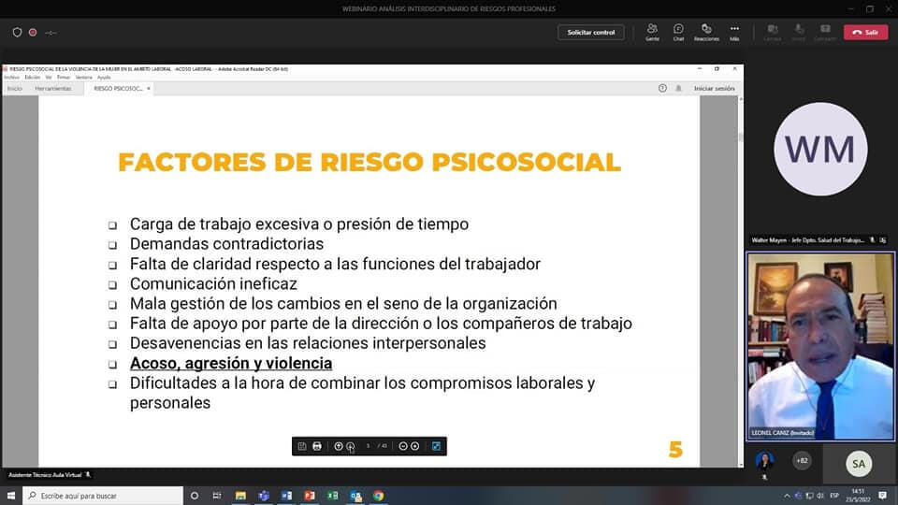Toggle the microphone mute button

pyautogui.click(x=798, y=32)
